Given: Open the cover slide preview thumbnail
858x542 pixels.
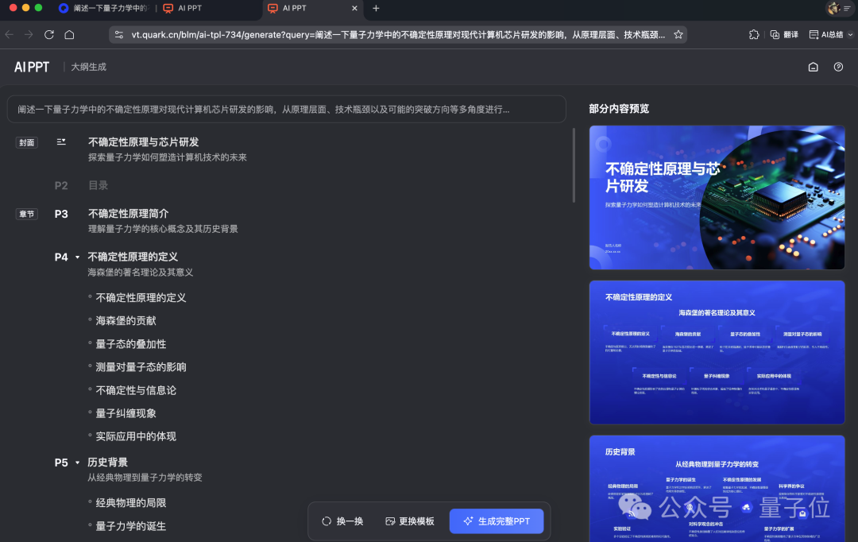Looking at the screenshot, I should pyautogui.click(x=717, y=198).
